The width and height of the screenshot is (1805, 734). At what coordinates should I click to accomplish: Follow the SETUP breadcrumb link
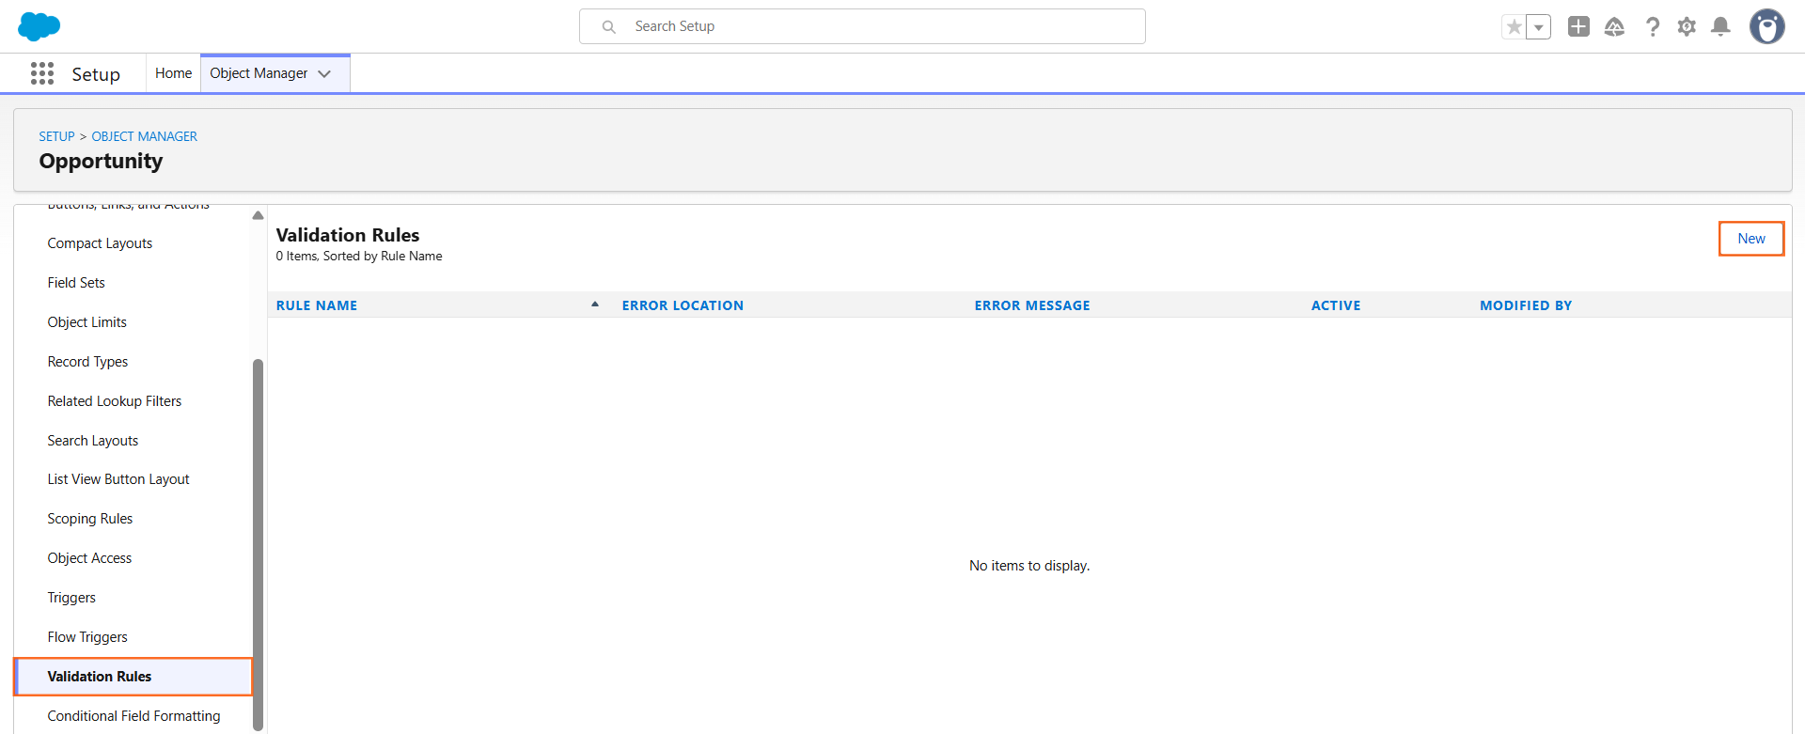click(56, 136)
